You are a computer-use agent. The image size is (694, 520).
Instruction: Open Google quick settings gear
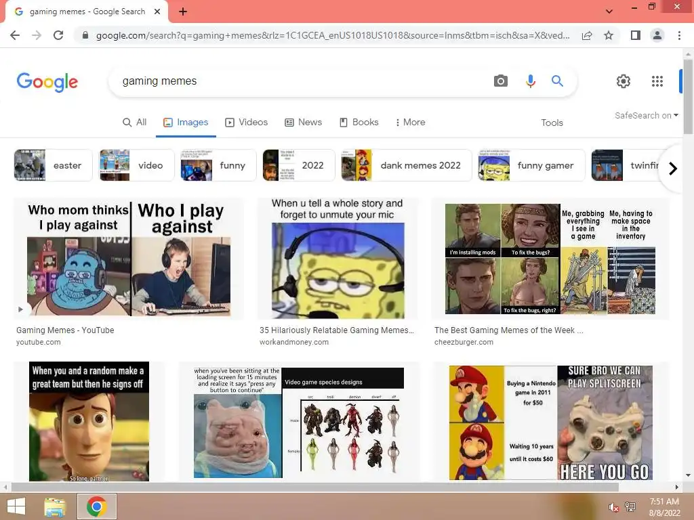624,81
